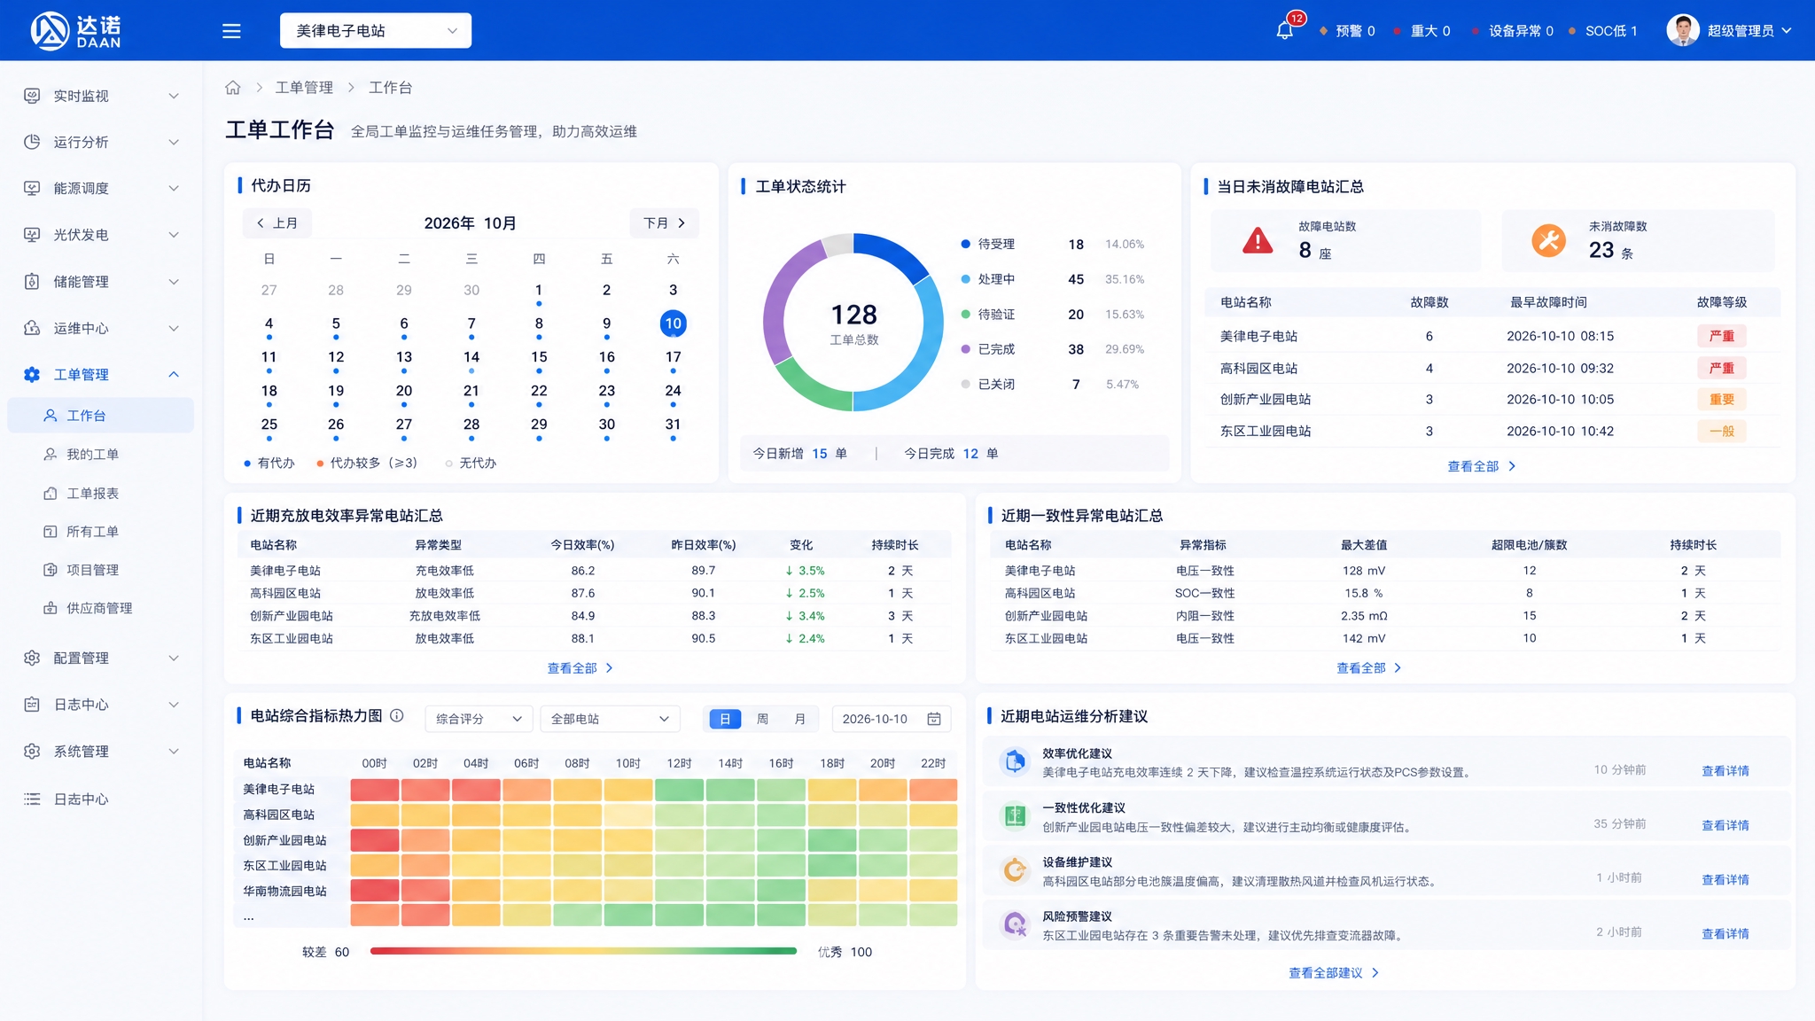Click 工单管理 in the breadcrumb
The image size is (1815, 1021).
(304, 87)
